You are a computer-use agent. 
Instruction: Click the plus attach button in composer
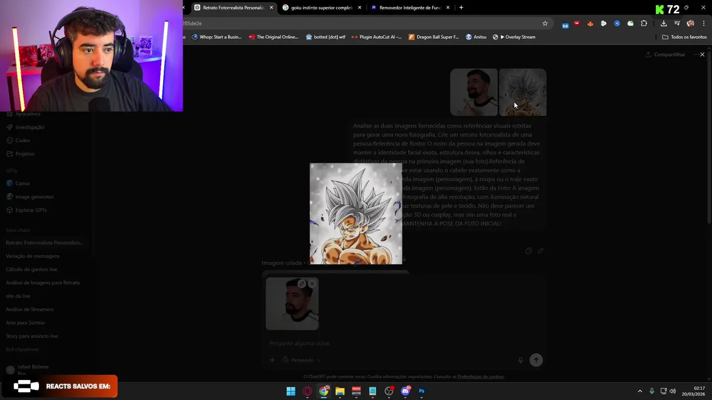pyautogui.click(x=272, y=360)
